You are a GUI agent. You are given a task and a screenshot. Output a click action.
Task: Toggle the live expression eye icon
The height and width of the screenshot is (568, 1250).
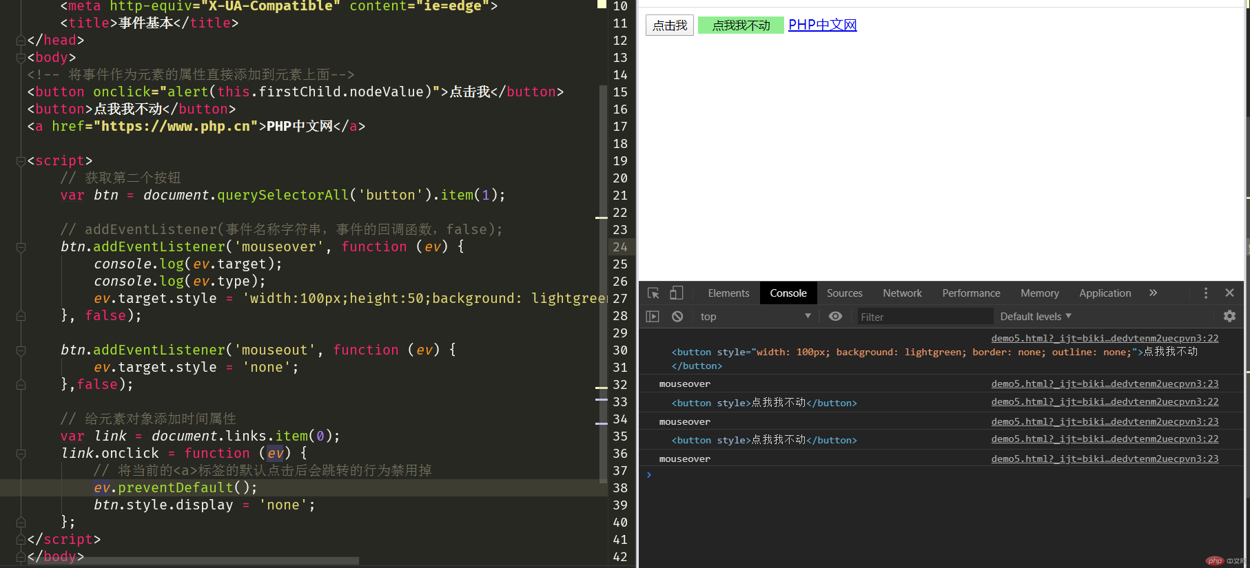(x=835, y=317)
